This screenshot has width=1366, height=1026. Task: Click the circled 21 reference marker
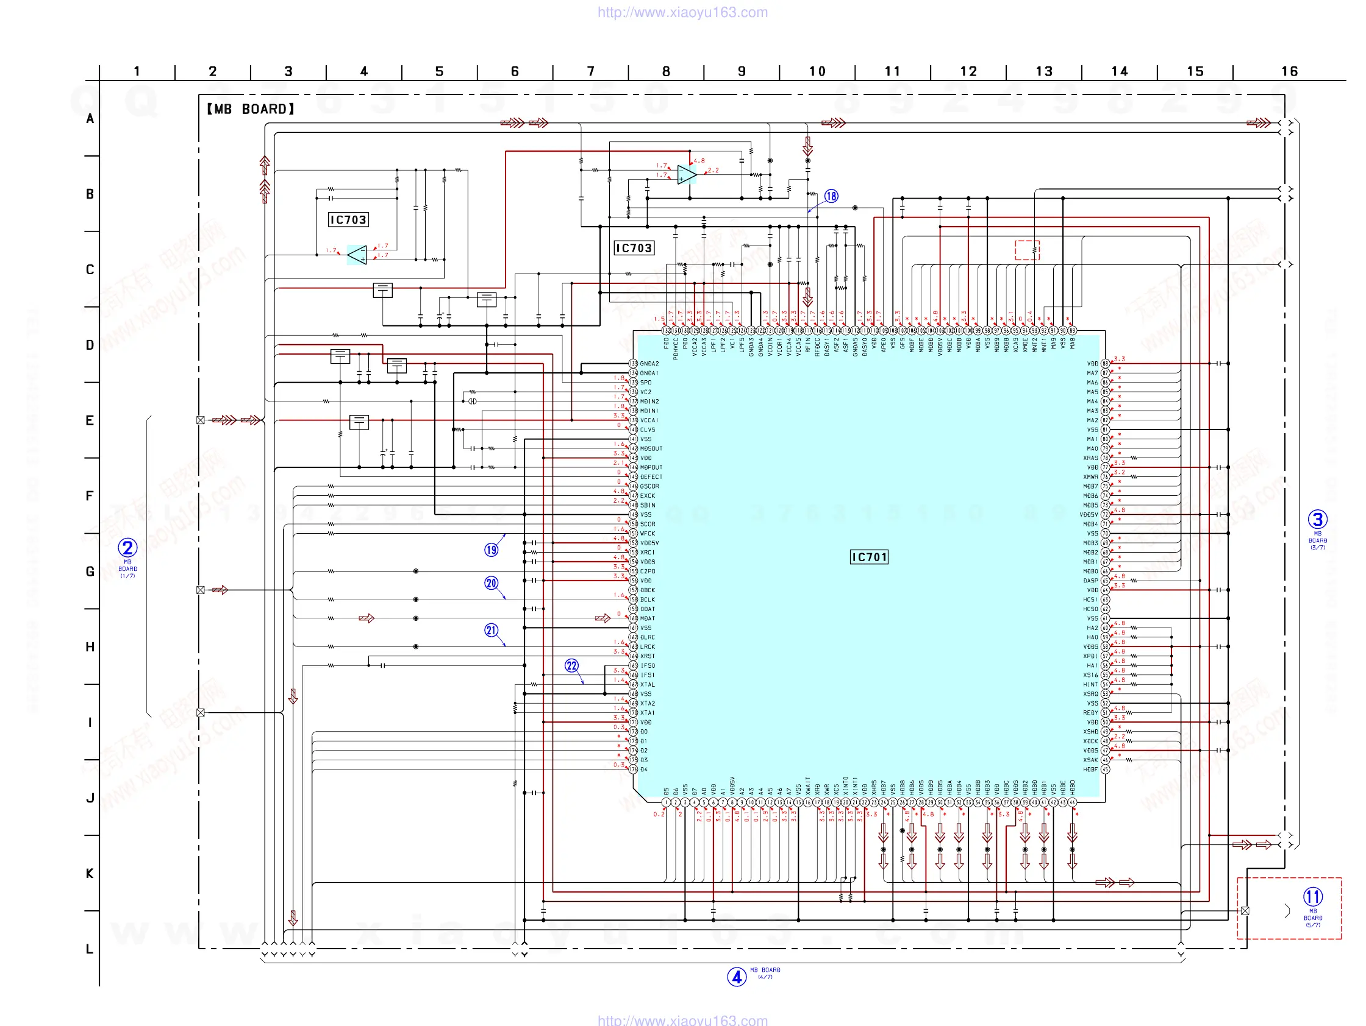point(491,631)
